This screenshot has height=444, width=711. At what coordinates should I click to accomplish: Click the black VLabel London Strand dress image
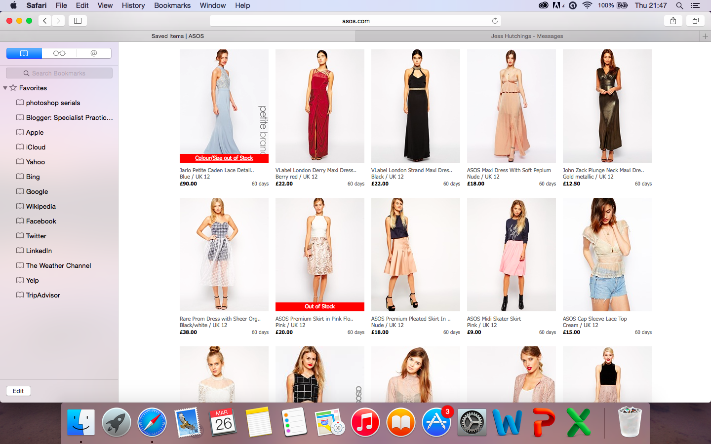(x=416, y=106)
